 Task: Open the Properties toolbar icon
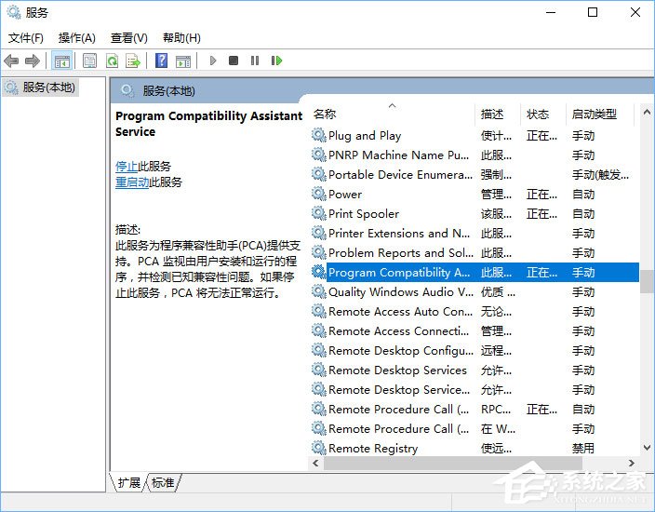pos(90,61)
